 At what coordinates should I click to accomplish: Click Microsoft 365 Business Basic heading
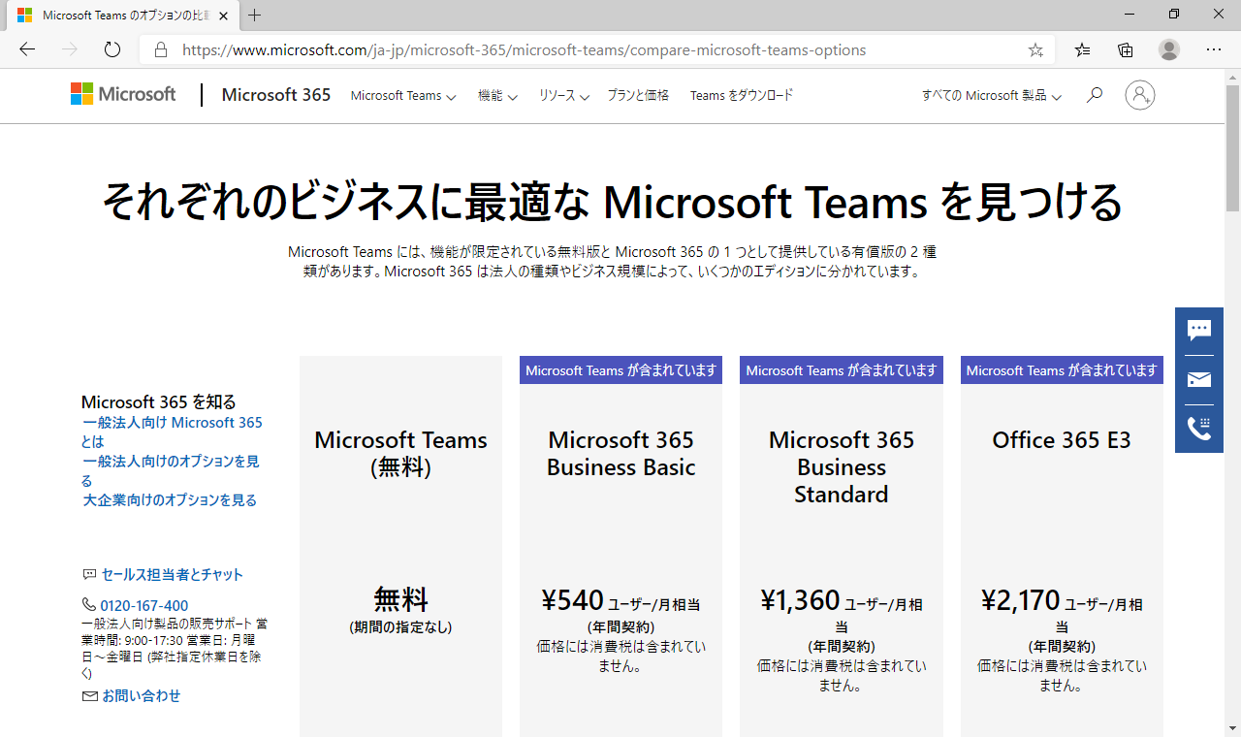pos(620,454)
